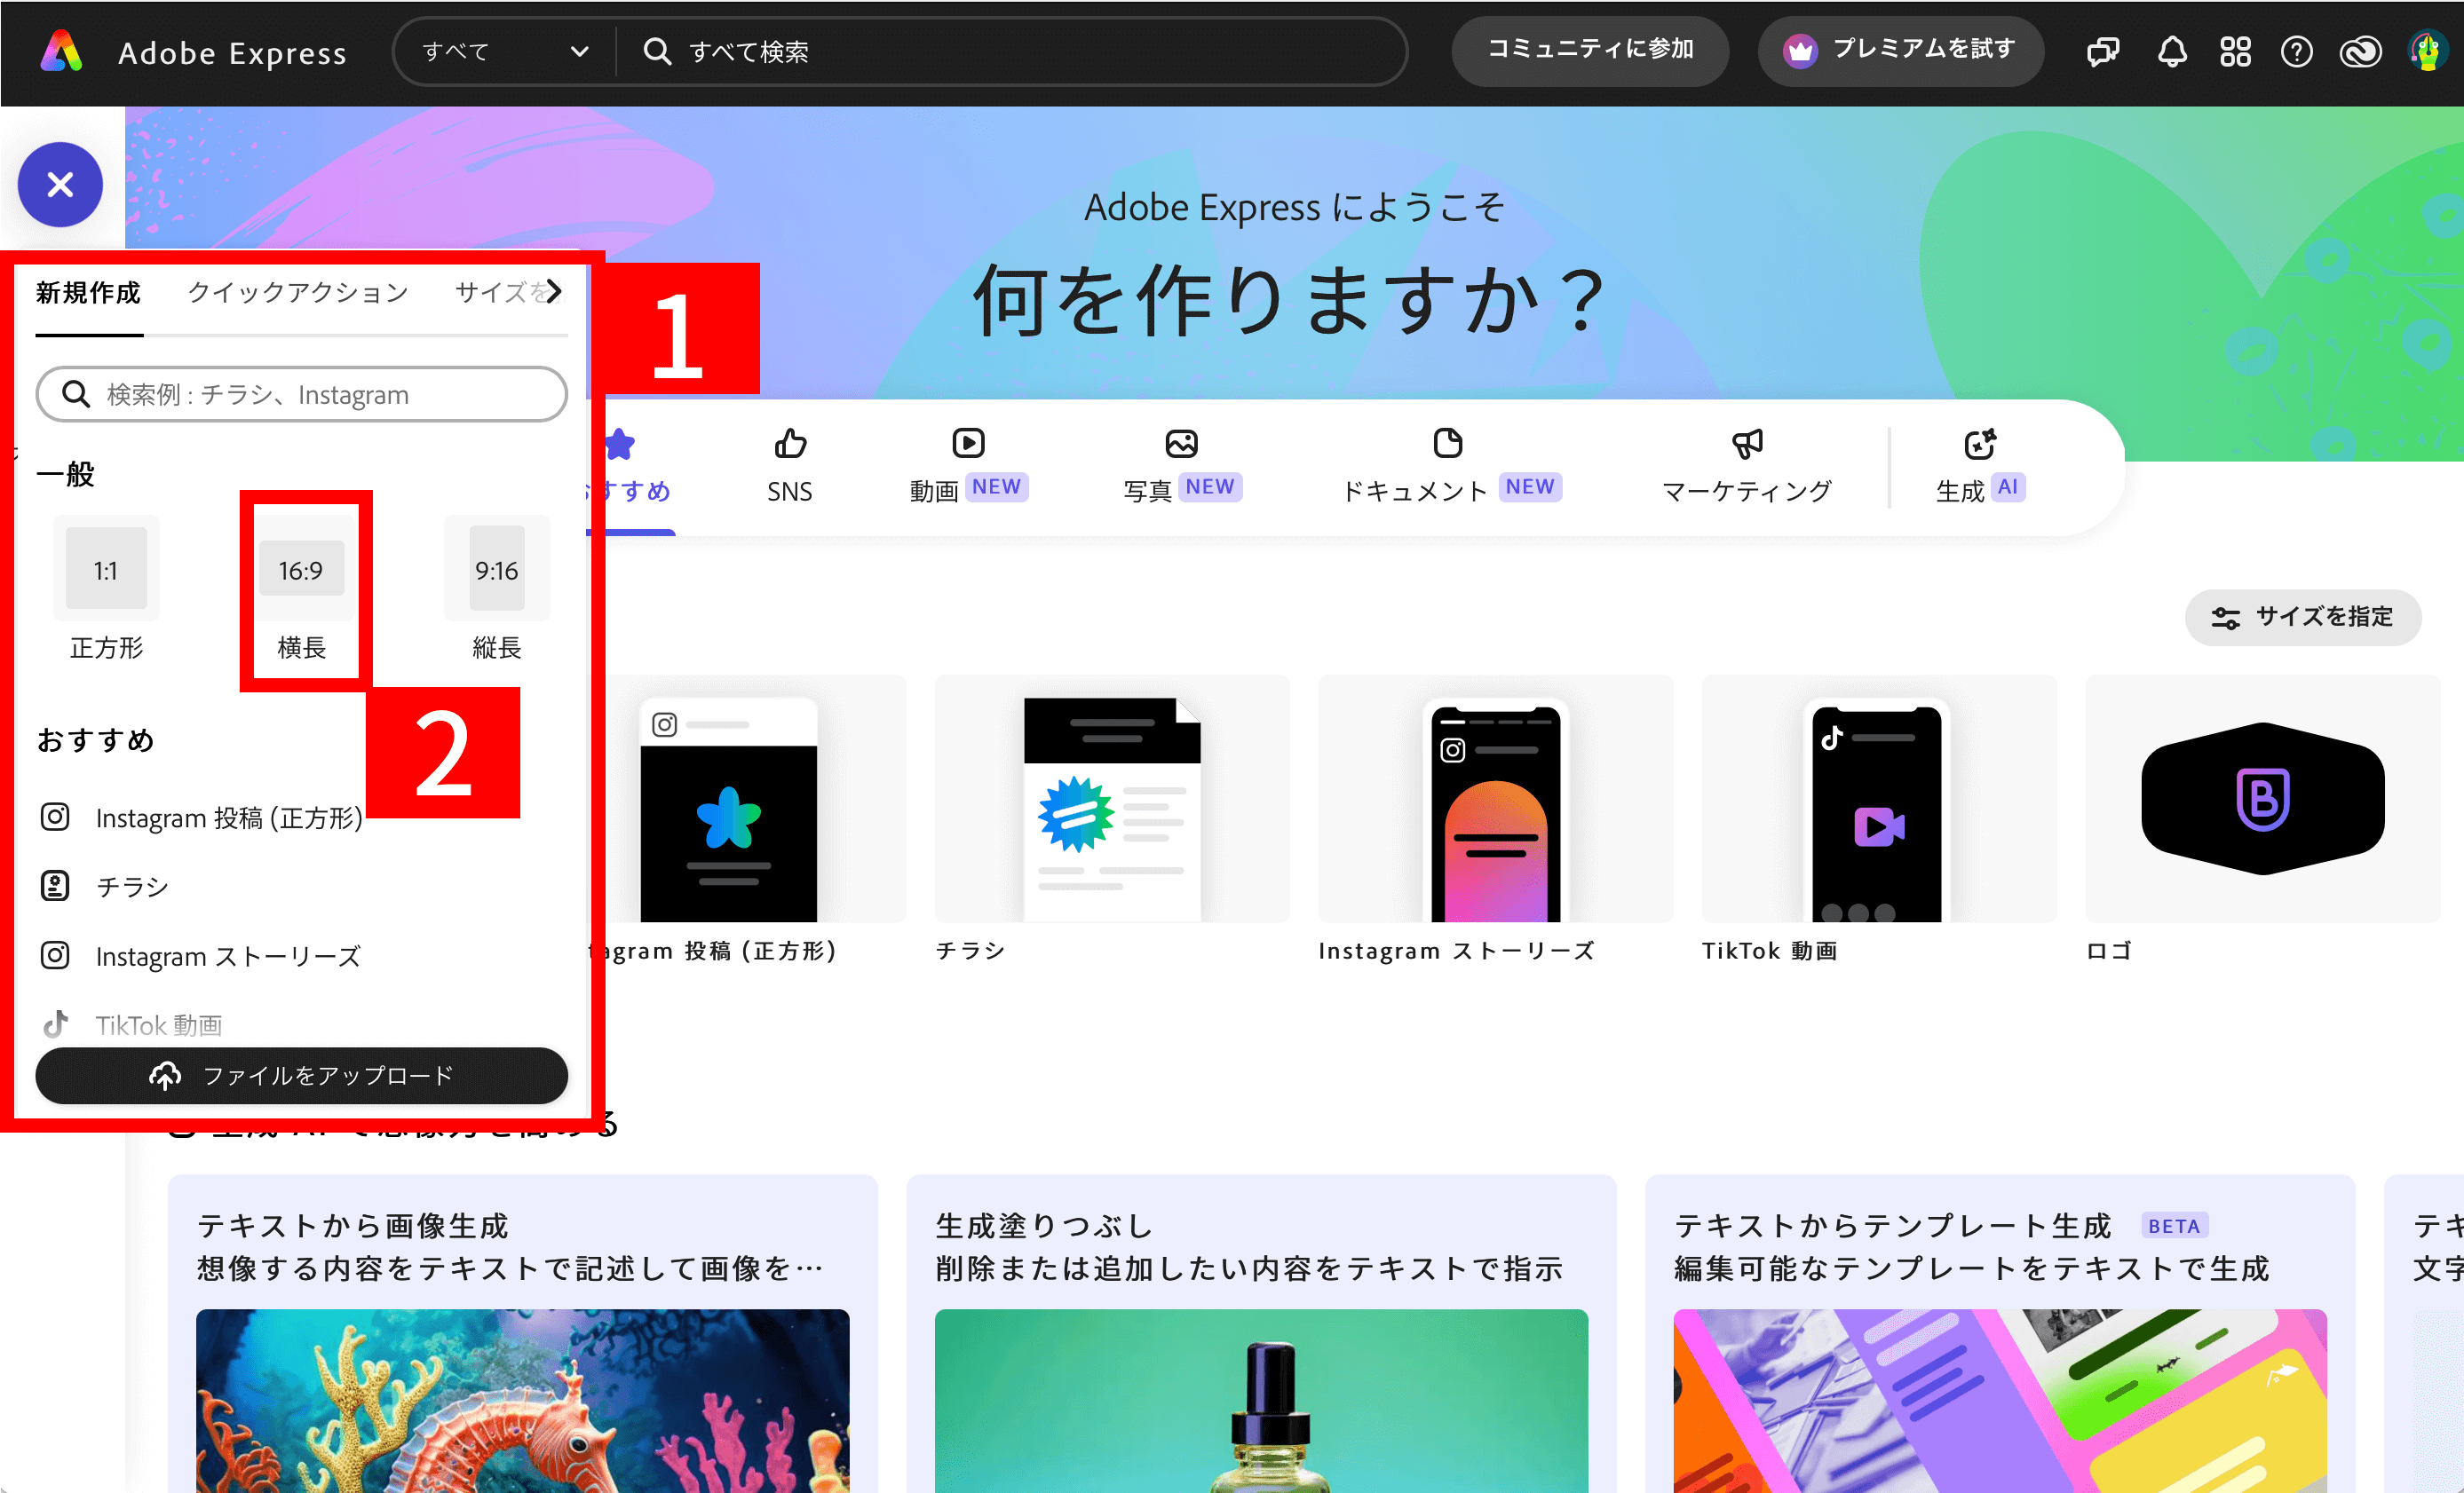The image size is (2464, 1493).
Task: Click the cloud upload icon on ファイルをアップロード
Action: [165, 1075]
